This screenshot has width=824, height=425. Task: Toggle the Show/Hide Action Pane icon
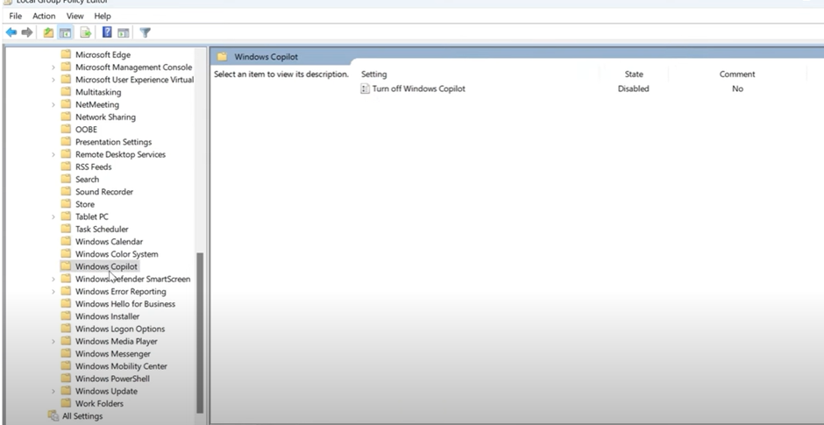(x=123, y=32)
